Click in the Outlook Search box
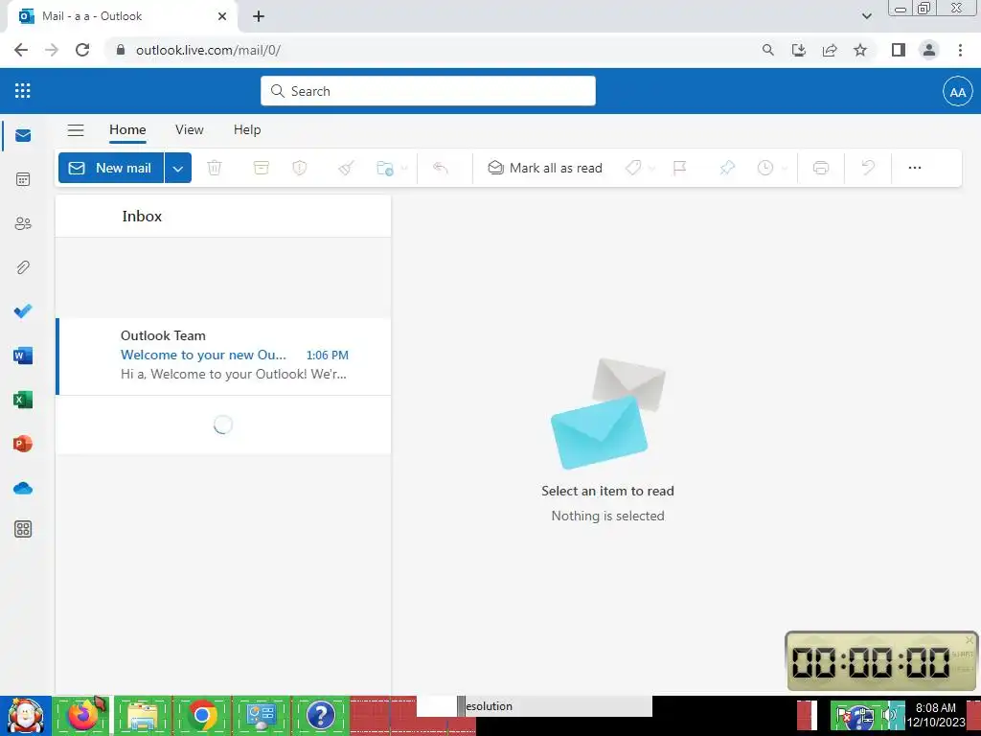 pyautogui.click(x=428, y=91)
